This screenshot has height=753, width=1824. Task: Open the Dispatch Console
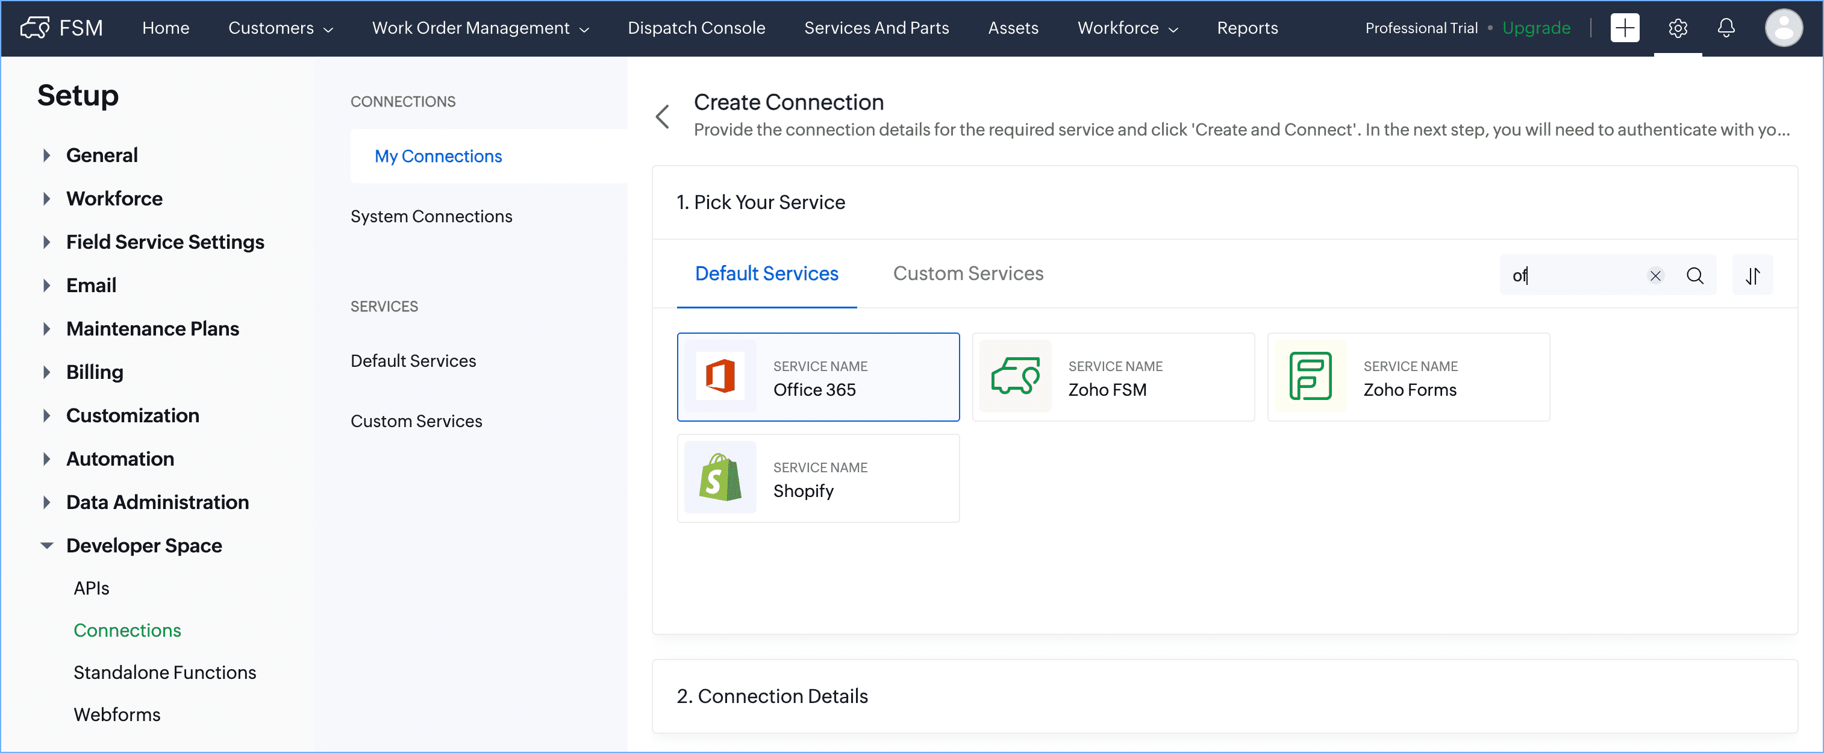point(696,28)
